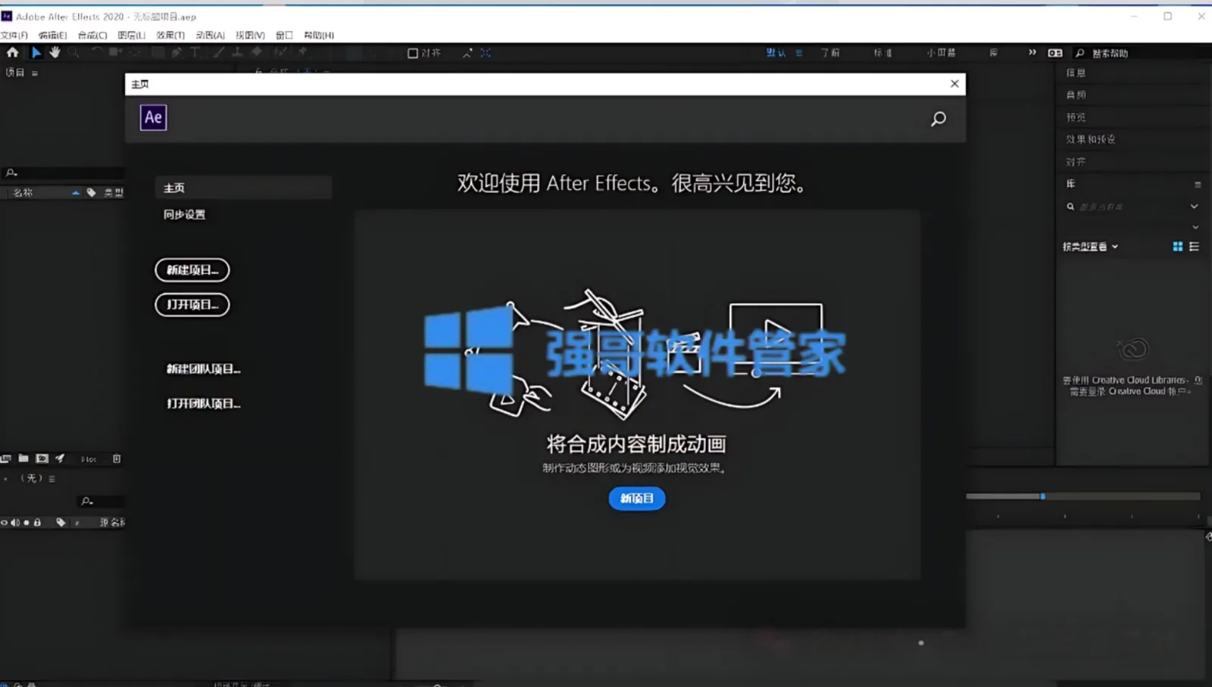The width and height of the screenshot is (1212, 687).
Task: Toggle the audio speaker switch in timeline header
Action: 15,522
